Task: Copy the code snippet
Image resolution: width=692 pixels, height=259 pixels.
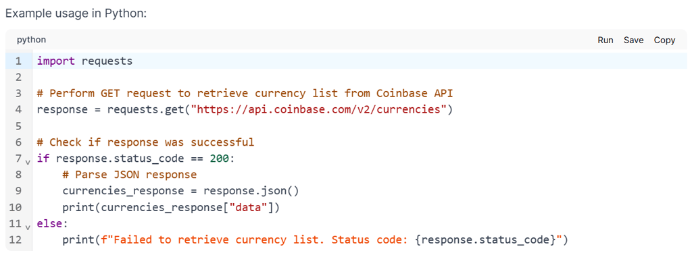Action: [664, 40]
